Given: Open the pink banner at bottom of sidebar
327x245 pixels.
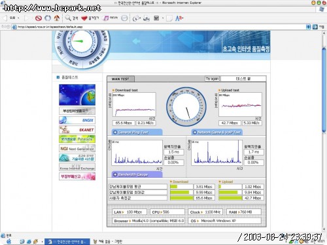Looking at the screenshot, I should click(x=77, y=176).
